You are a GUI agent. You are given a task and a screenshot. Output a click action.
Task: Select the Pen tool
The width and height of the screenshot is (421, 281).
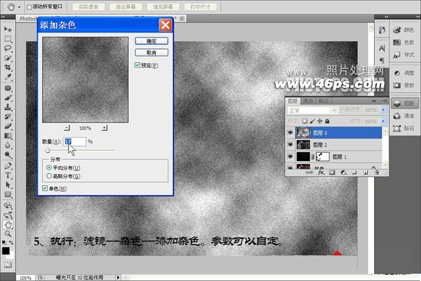(x=8, y=166)
